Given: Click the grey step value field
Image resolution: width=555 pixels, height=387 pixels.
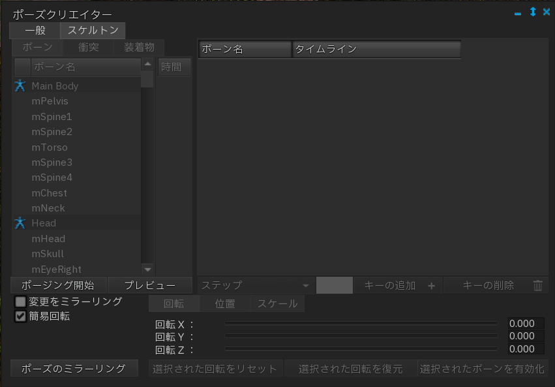Looking at the screenshot, I should click(x=334, y=285).
